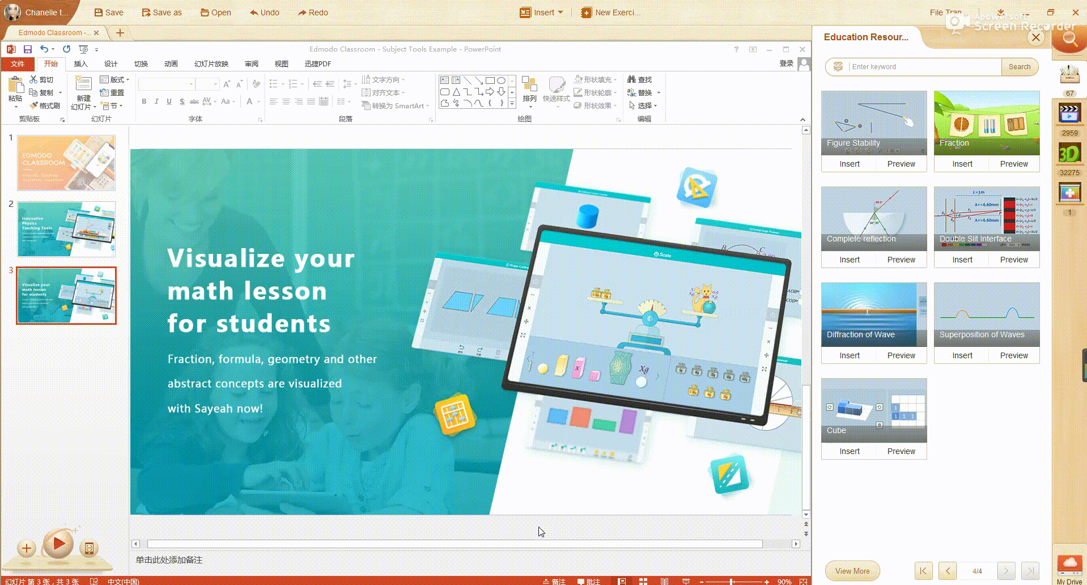Toggle text shadow formatting
Viewport: 1087px width, 585px height.
click(181, 101)
